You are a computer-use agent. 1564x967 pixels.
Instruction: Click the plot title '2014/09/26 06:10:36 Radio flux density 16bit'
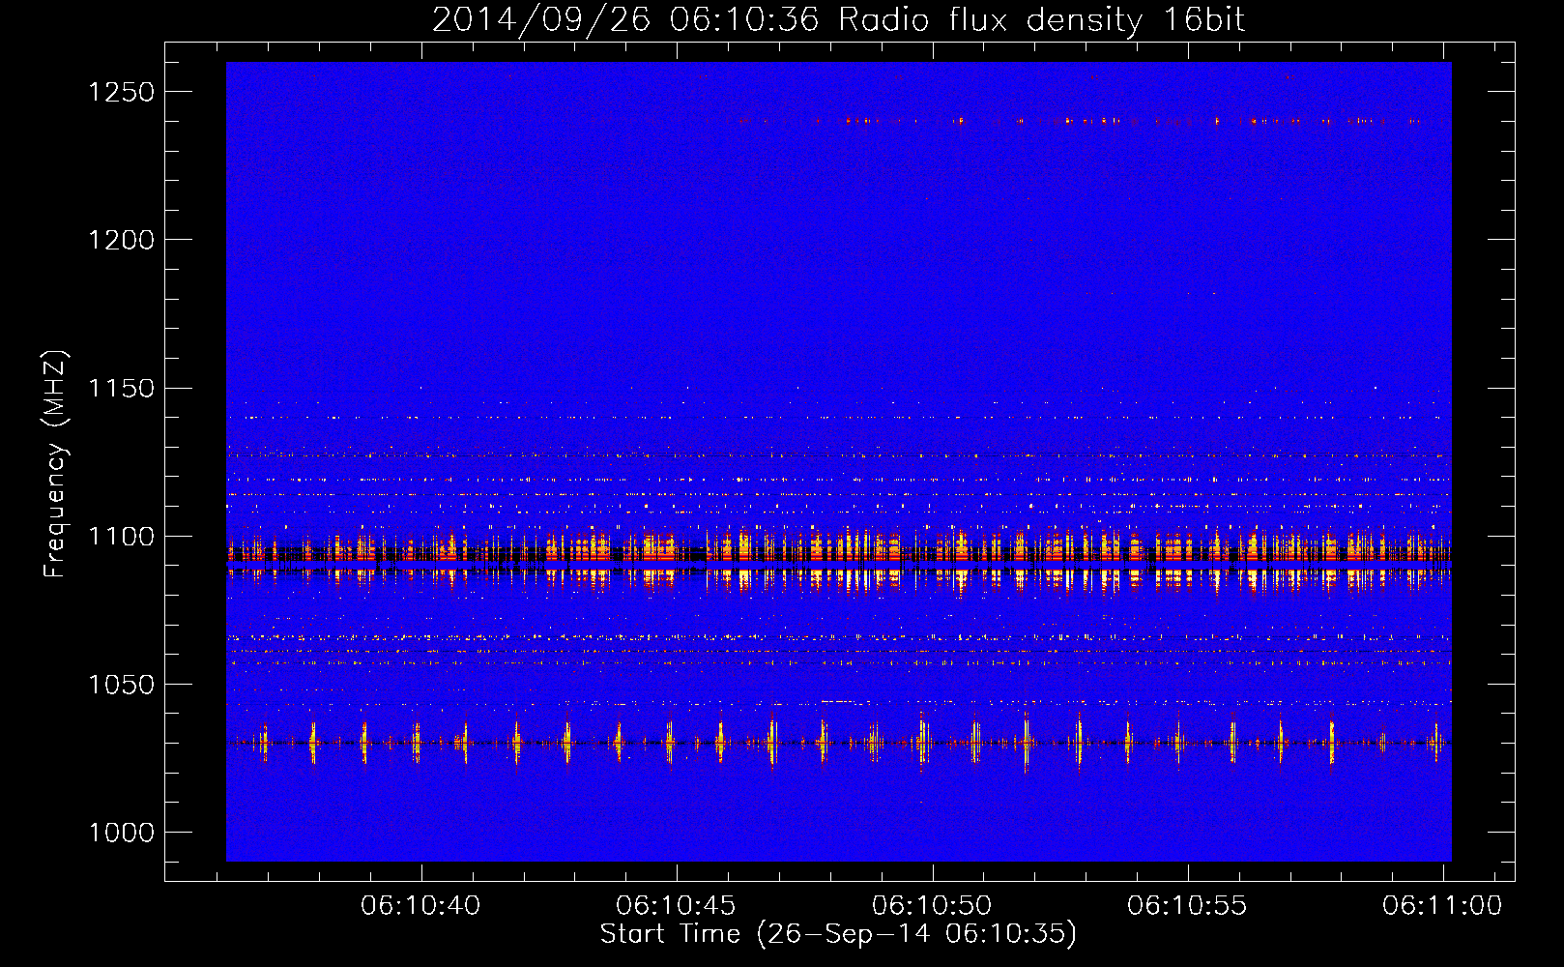point(838,19)
